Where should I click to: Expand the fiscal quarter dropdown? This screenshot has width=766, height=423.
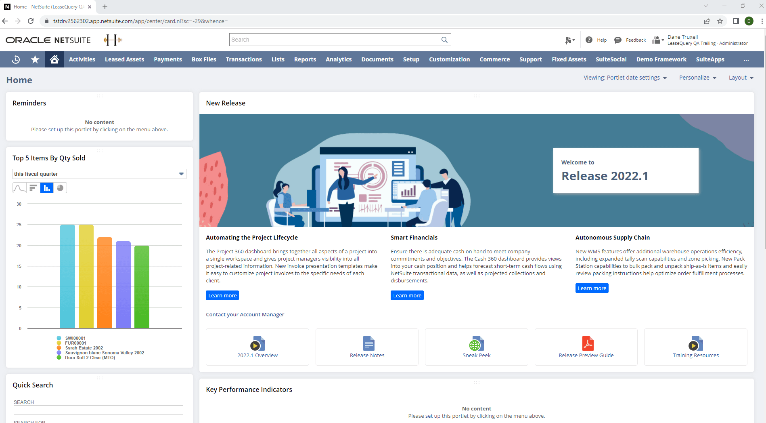tap(182, 174)
